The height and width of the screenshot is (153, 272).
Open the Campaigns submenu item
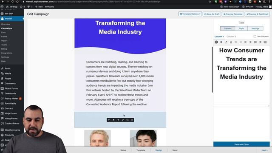[7, 28]
